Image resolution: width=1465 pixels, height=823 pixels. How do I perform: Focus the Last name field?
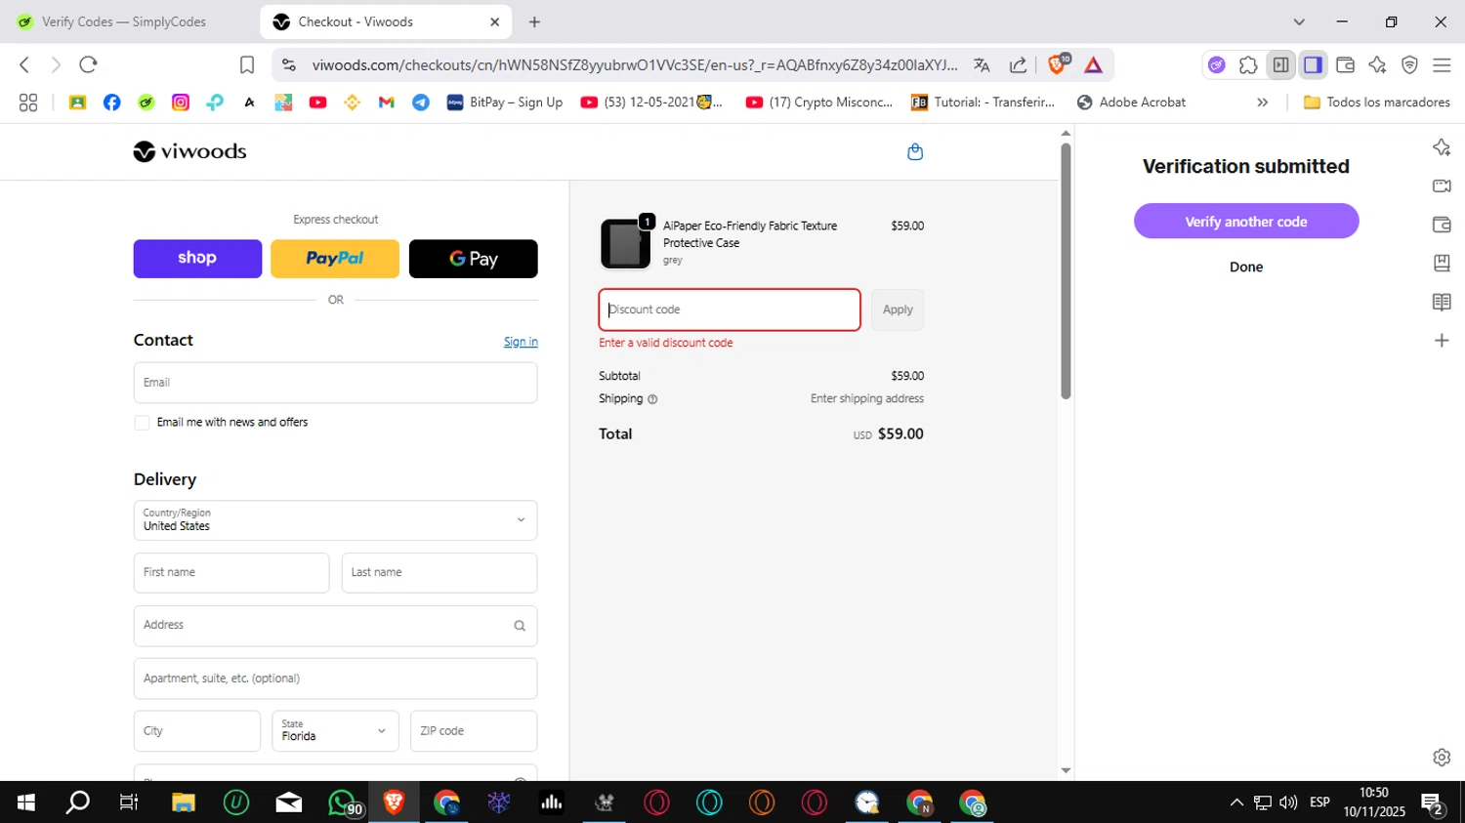pos(439,573)
